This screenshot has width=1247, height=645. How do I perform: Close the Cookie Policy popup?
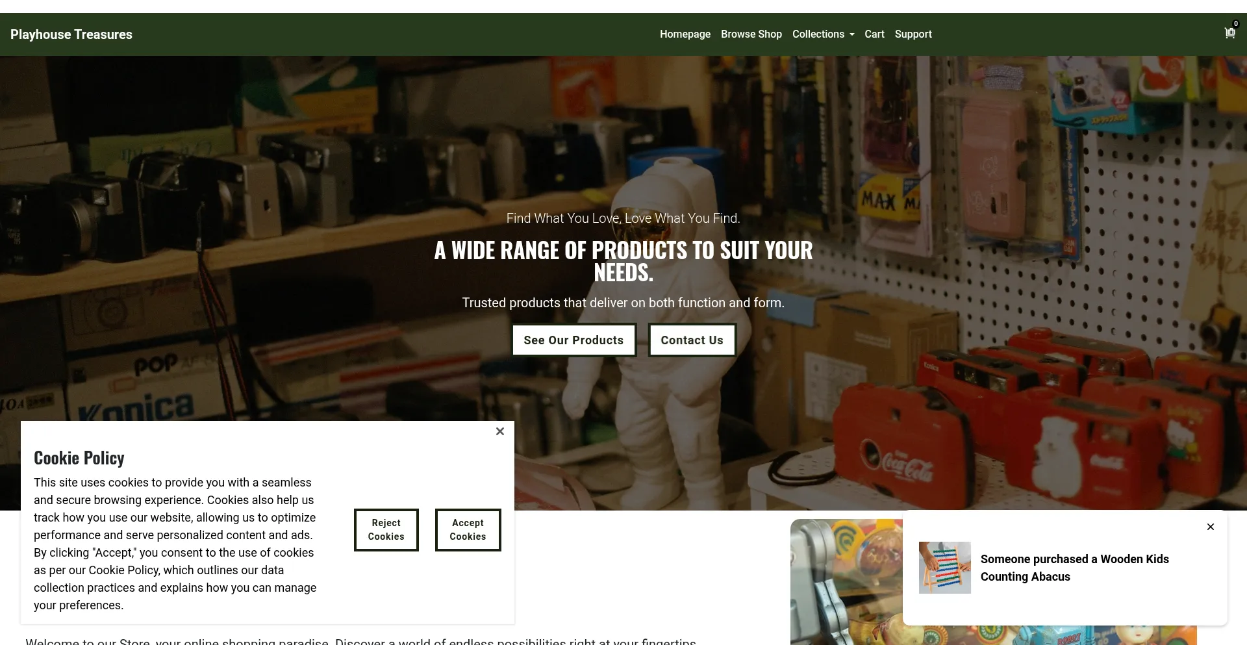[500, 431]
